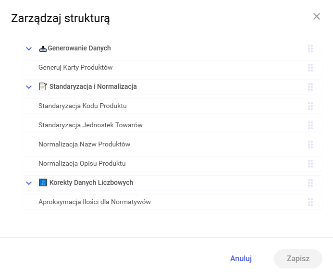Click drag handle for Generowanie Danych row
The height and width of the screenshot is (279, 333).
pyautogui.click(x=310, y=49)
